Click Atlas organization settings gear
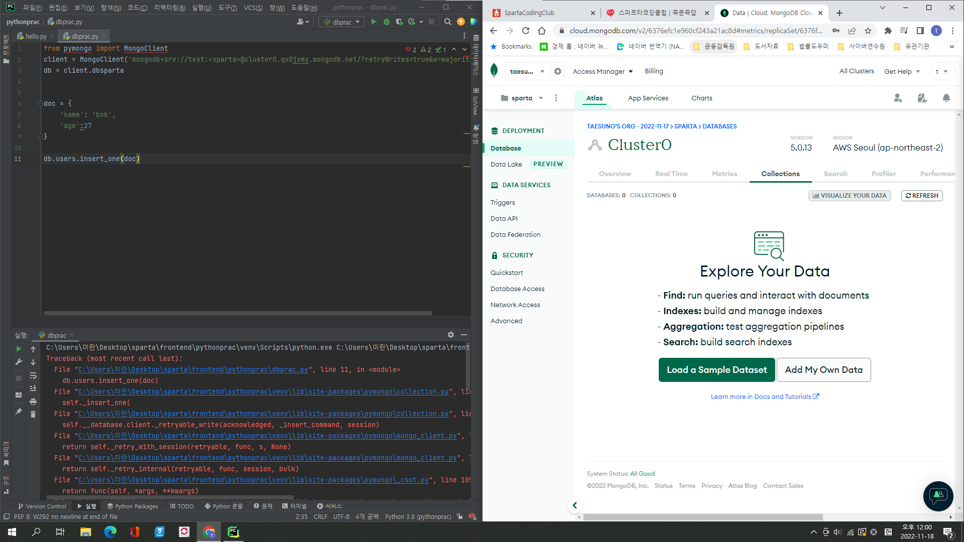The height and width of the screenshot is (542, 964). point(557,71)
